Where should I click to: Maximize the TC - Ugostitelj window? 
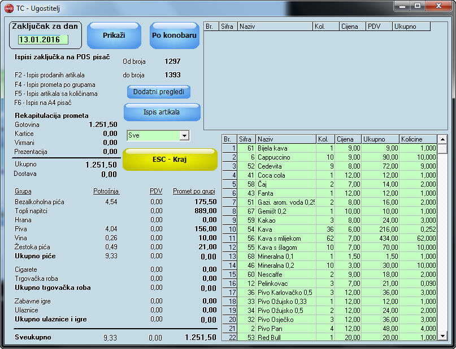417,6
